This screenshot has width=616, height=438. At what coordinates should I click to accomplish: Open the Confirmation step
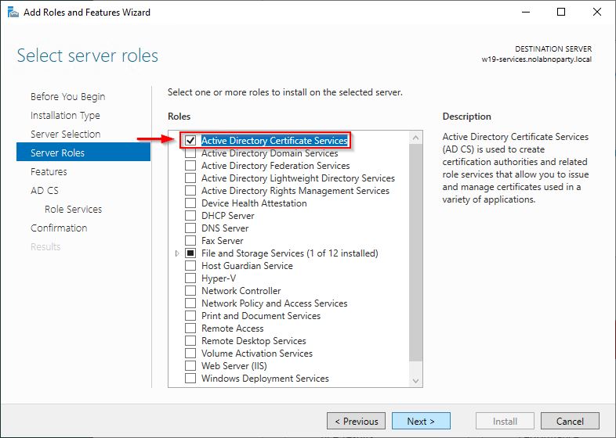click(x=59, y=228)
